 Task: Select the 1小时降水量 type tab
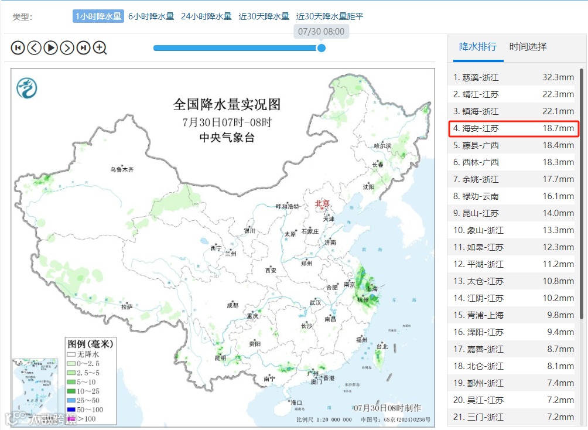[98, 16]
